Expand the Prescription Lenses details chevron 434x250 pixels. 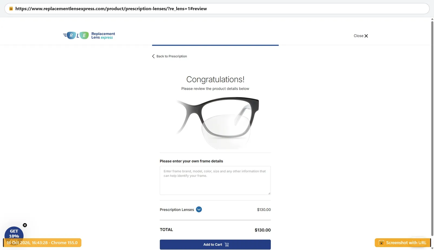(199, 209)
